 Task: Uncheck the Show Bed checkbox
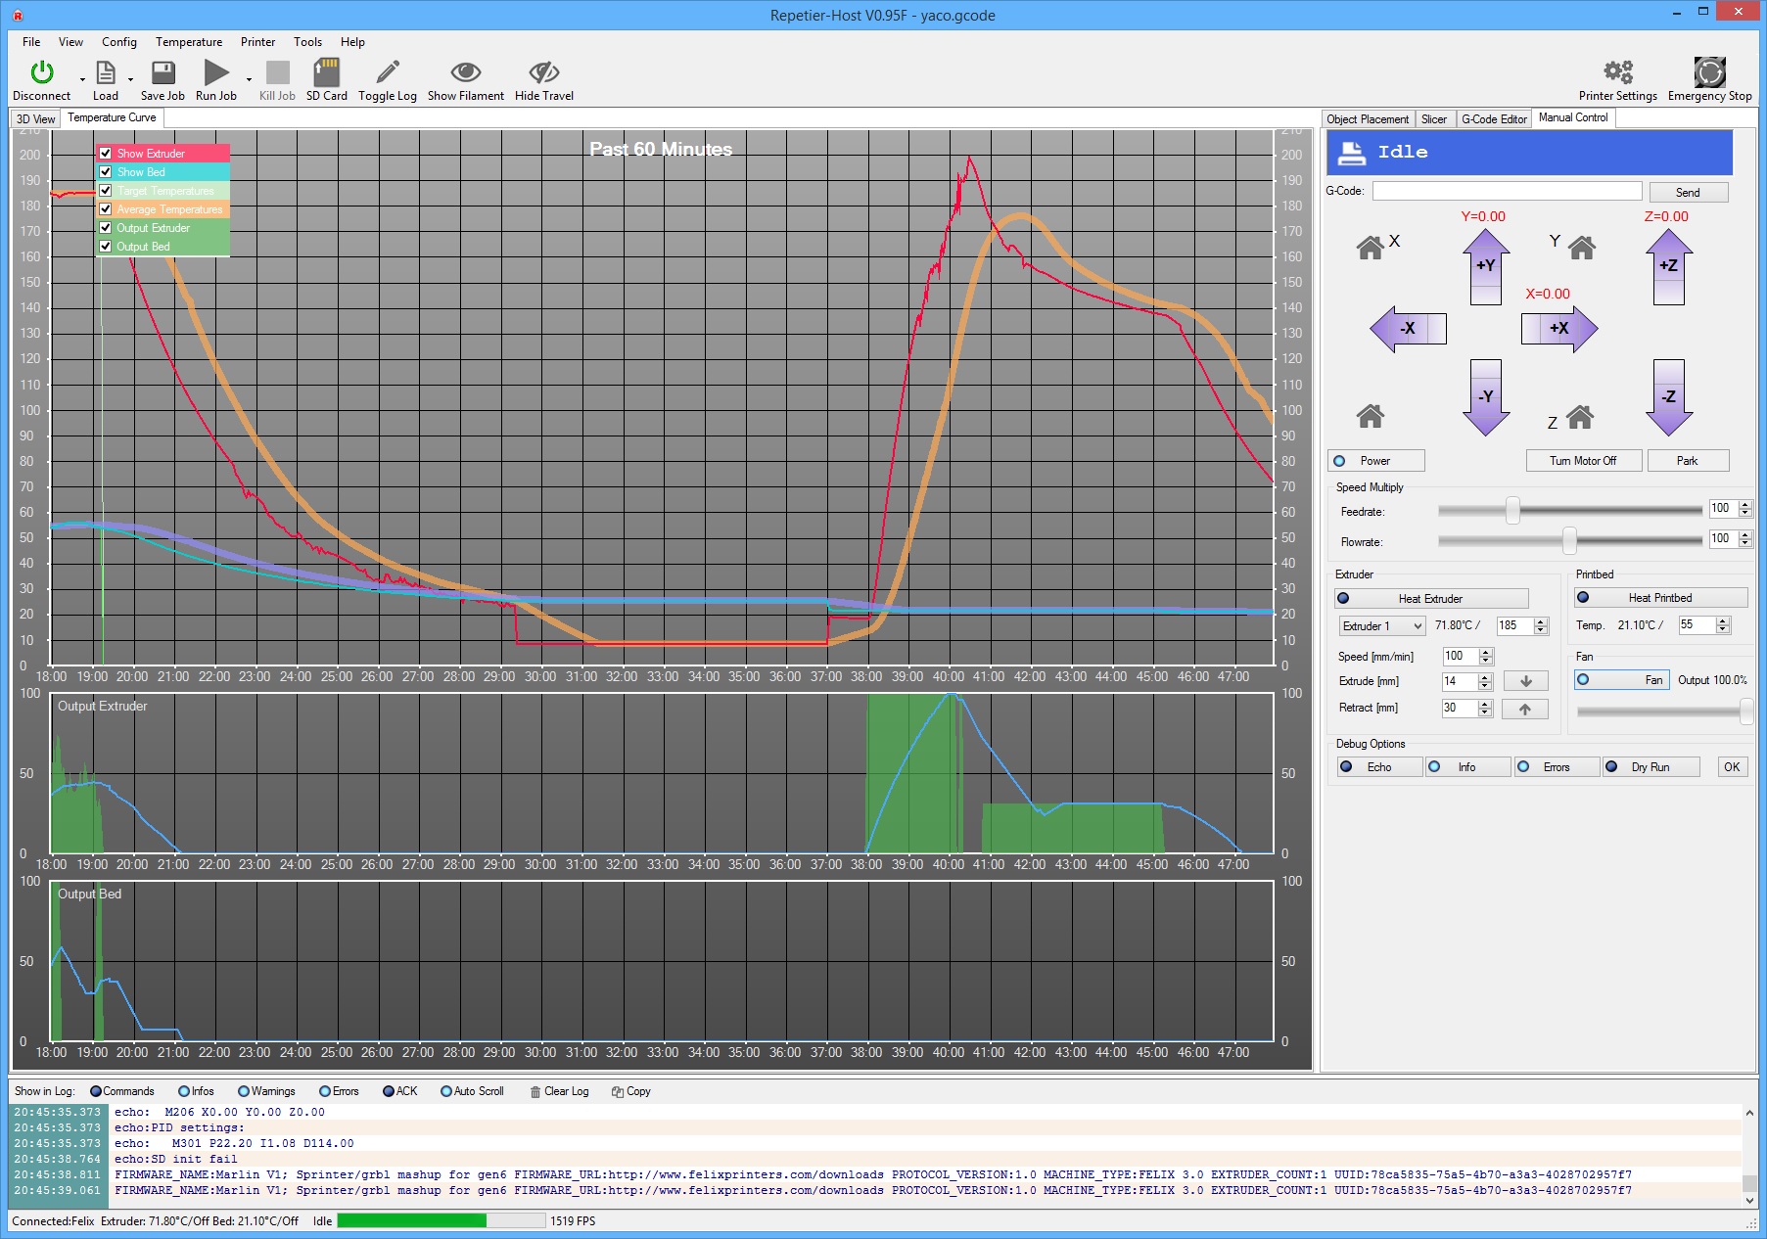click(106, 172)
